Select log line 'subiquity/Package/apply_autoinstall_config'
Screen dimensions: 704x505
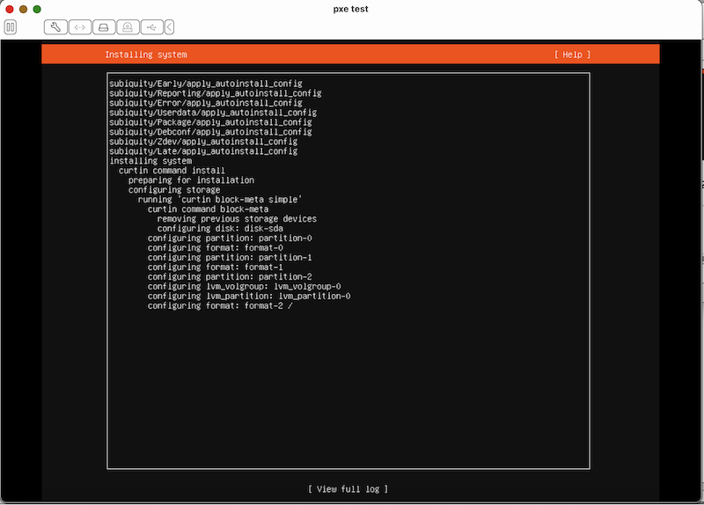click(210, 122)
